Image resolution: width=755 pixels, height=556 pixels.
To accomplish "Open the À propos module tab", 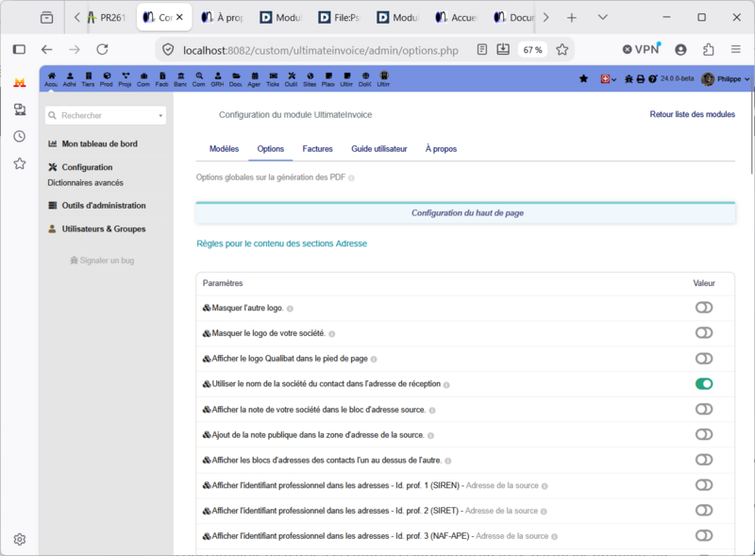I will pyautogui.click(x=441, y=149).
